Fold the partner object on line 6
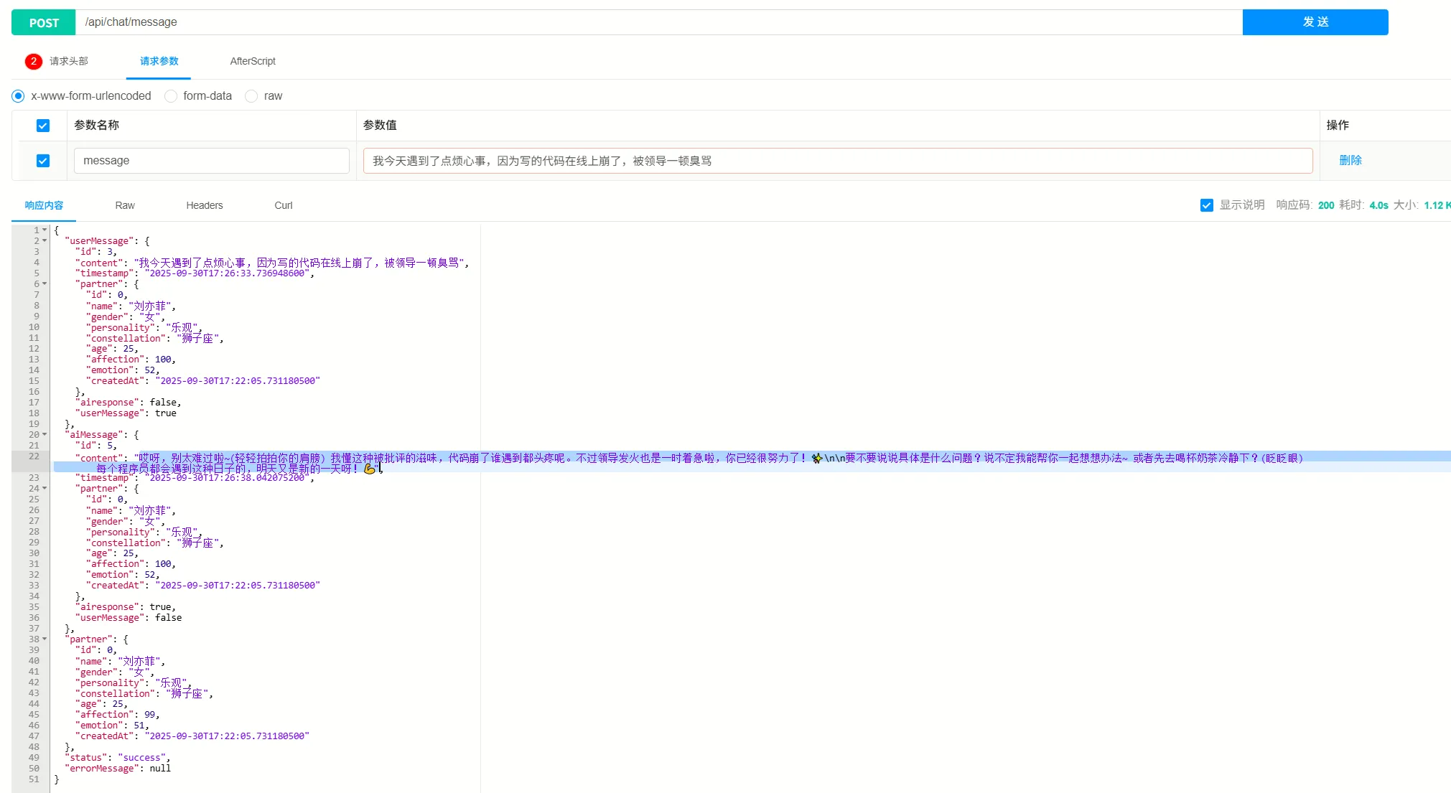The width and height of the screenshot is (1451, 793). pyautogui.click(x=45, y=283)
